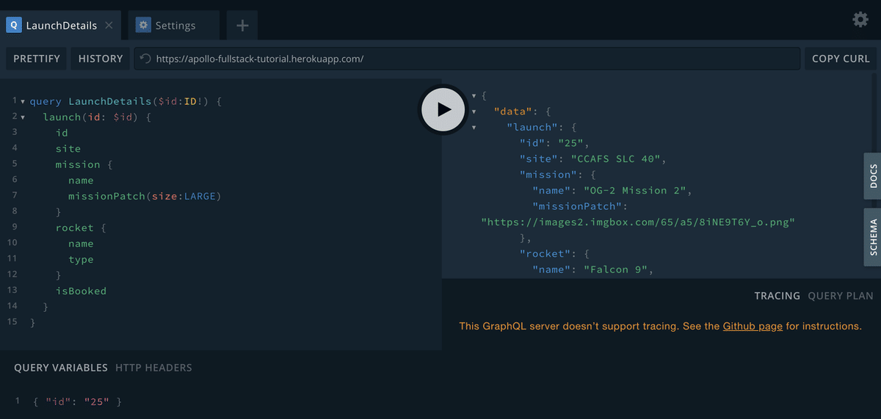Screen dimensions: 881x419
Task: Click the reload schema icon in URL bar
Action: 145,59
